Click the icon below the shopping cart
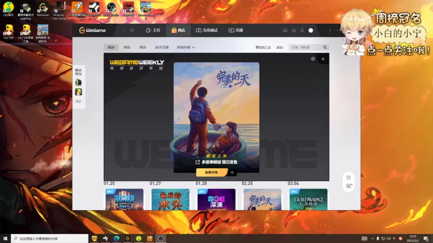The width and height of the screenshot is (433, 243). click(349, 186)
